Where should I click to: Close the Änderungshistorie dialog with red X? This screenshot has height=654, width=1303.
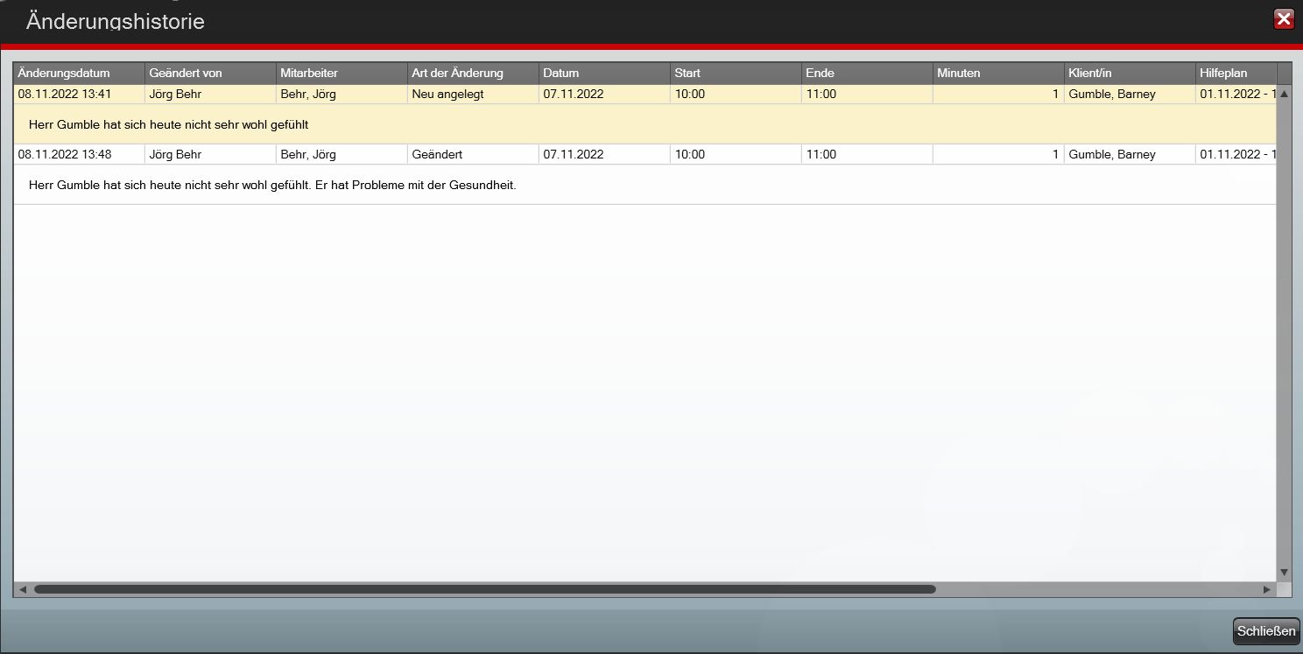pos(1284,19)
